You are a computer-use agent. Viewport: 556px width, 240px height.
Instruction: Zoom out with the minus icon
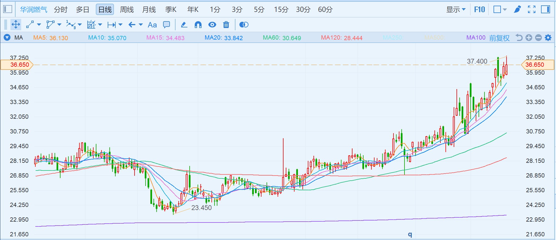[538, 38]
